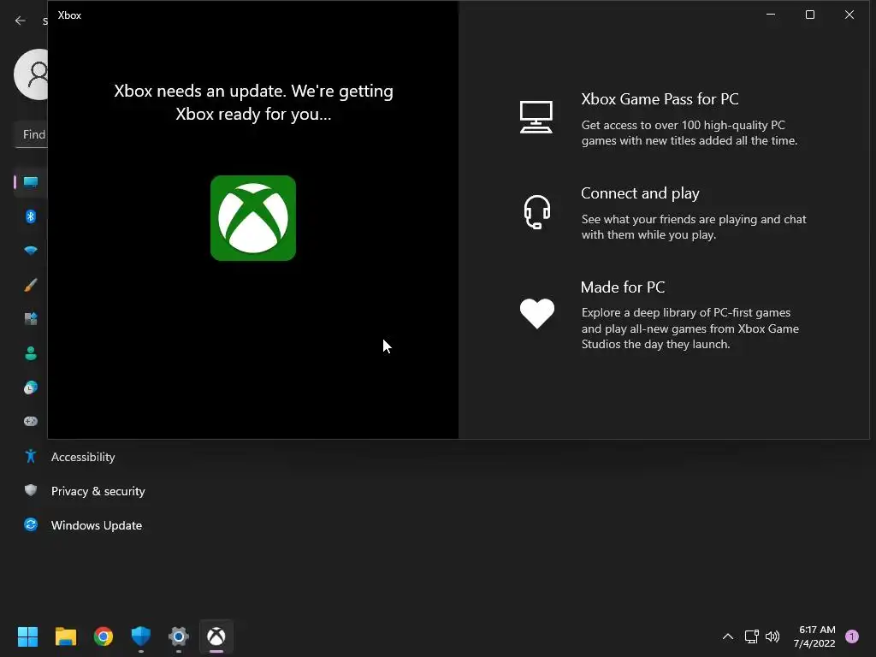Minimize the Xbox window
Image resolution: width=876 pixels, height=657 pixels.
click(x=771, y=15)
